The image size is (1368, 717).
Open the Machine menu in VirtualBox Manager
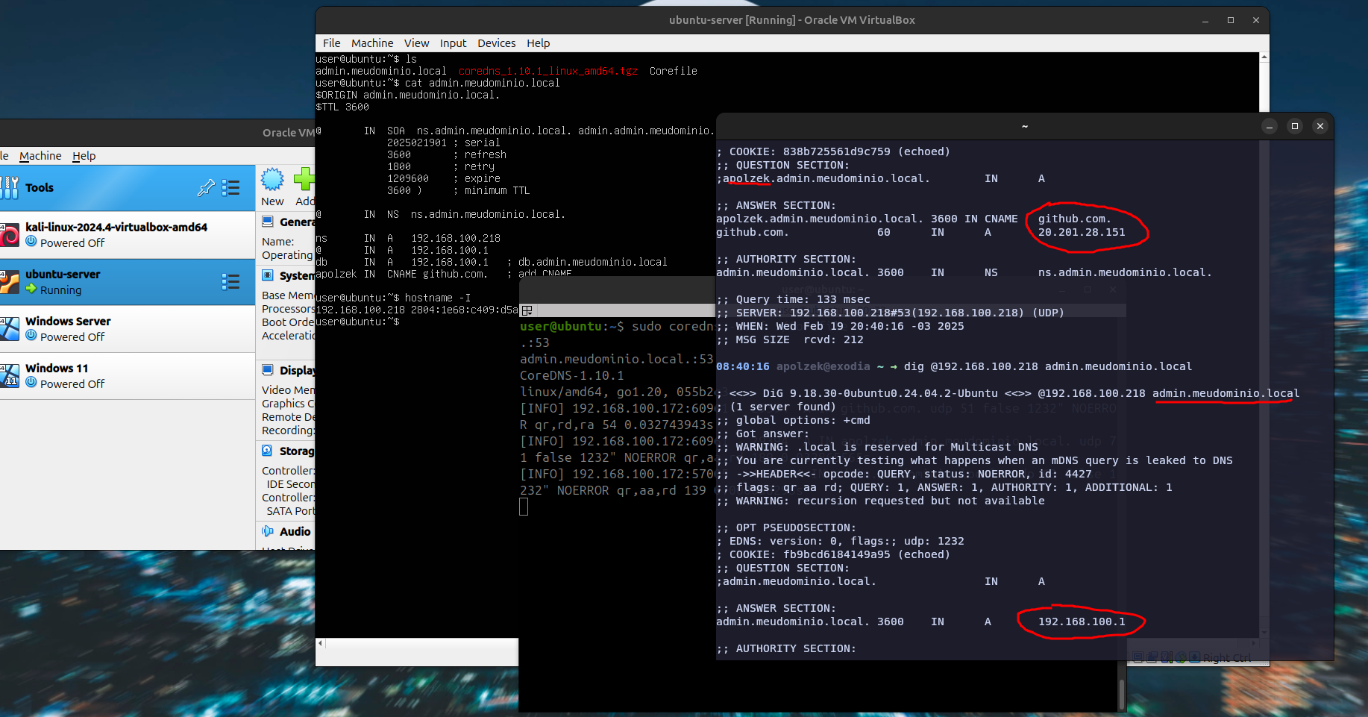click(40, 156)
